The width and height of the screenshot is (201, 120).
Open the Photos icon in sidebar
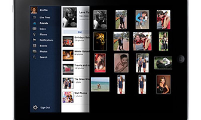34,51
